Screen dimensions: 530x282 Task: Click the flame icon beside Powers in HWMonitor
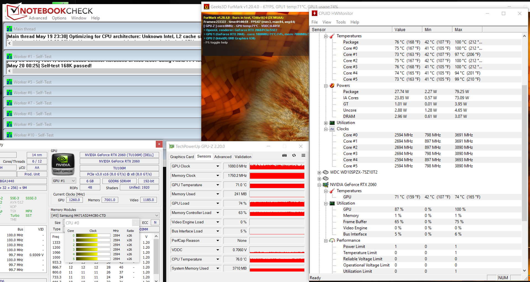pos(332,85)
